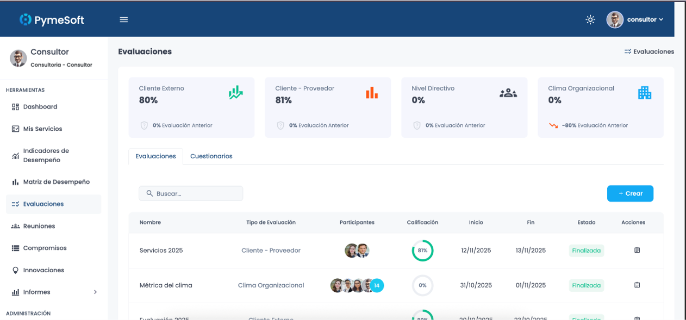Viewport: 686px width, 320px height.
Task: Select the Evaluaciones tab
Action: click(155, 156)
